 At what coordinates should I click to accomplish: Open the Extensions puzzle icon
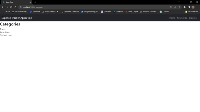[185, 7]
